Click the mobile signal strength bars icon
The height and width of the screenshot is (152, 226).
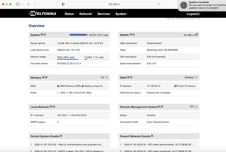coord(196,35)
